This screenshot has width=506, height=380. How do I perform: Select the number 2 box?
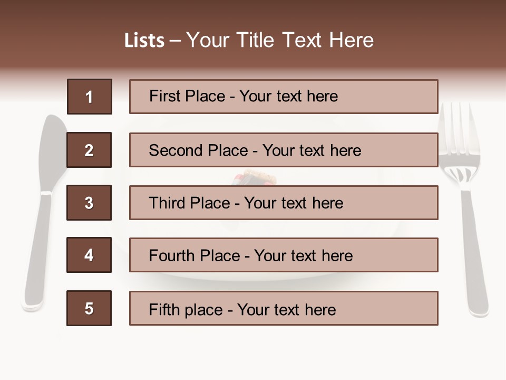tap(89, 150)
